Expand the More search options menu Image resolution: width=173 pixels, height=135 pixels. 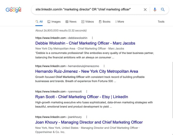[x=120, y=22]
